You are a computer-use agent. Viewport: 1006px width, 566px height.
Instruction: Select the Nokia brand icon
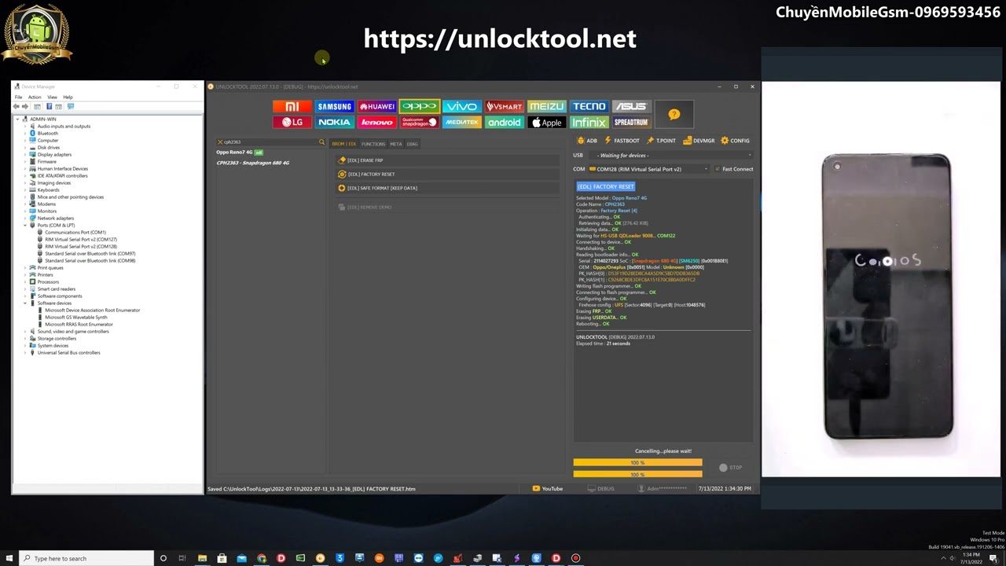[335, 122]
